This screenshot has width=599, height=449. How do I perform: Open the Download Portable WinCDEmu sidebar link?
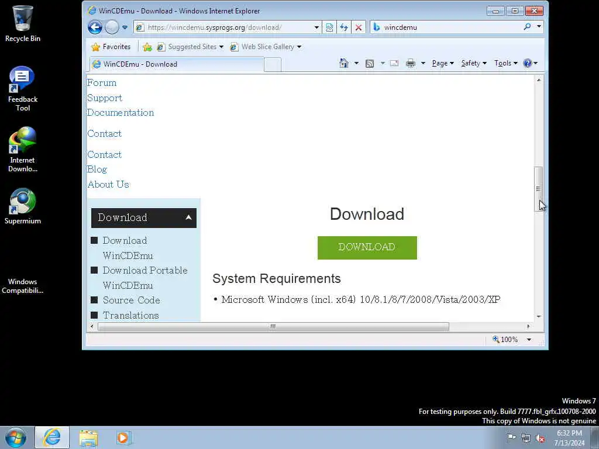[x=145, y=278]
